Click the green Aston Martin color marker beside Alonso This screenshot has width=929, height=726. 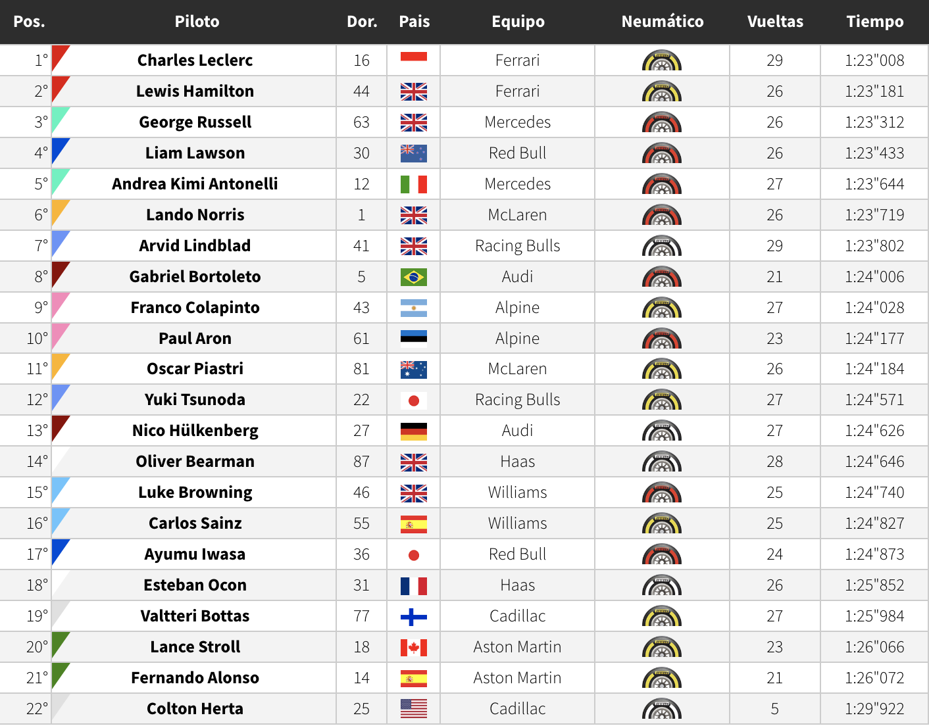59,675
